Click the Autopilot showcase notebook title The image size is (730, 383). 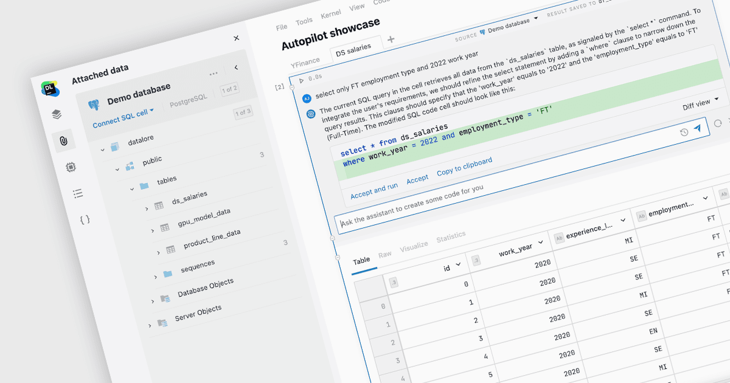click(331, 35)
